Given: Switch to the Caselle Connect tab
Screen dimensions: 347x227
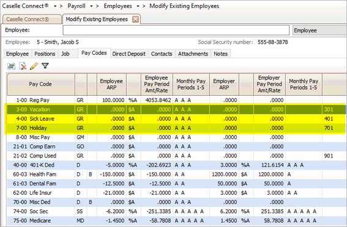Looking at the screenshot, I should tap(32, 19).
